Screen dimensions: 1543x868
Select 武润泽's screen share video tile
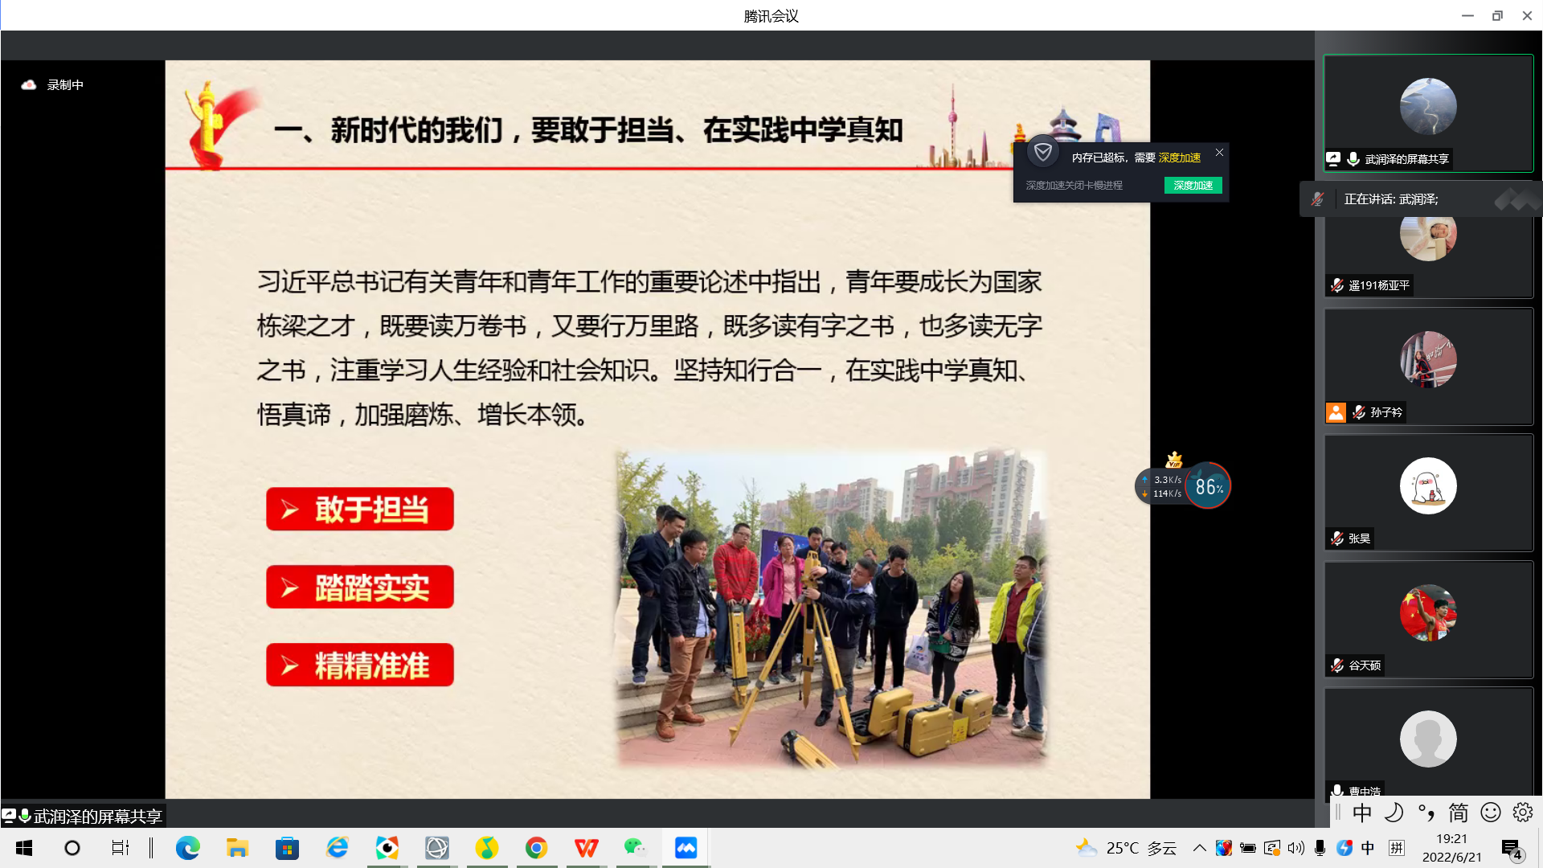pos(1427,113)
